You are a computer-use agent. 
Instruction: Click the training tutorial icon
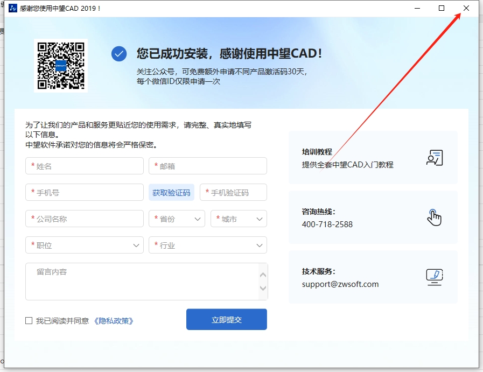click(434, 158)
